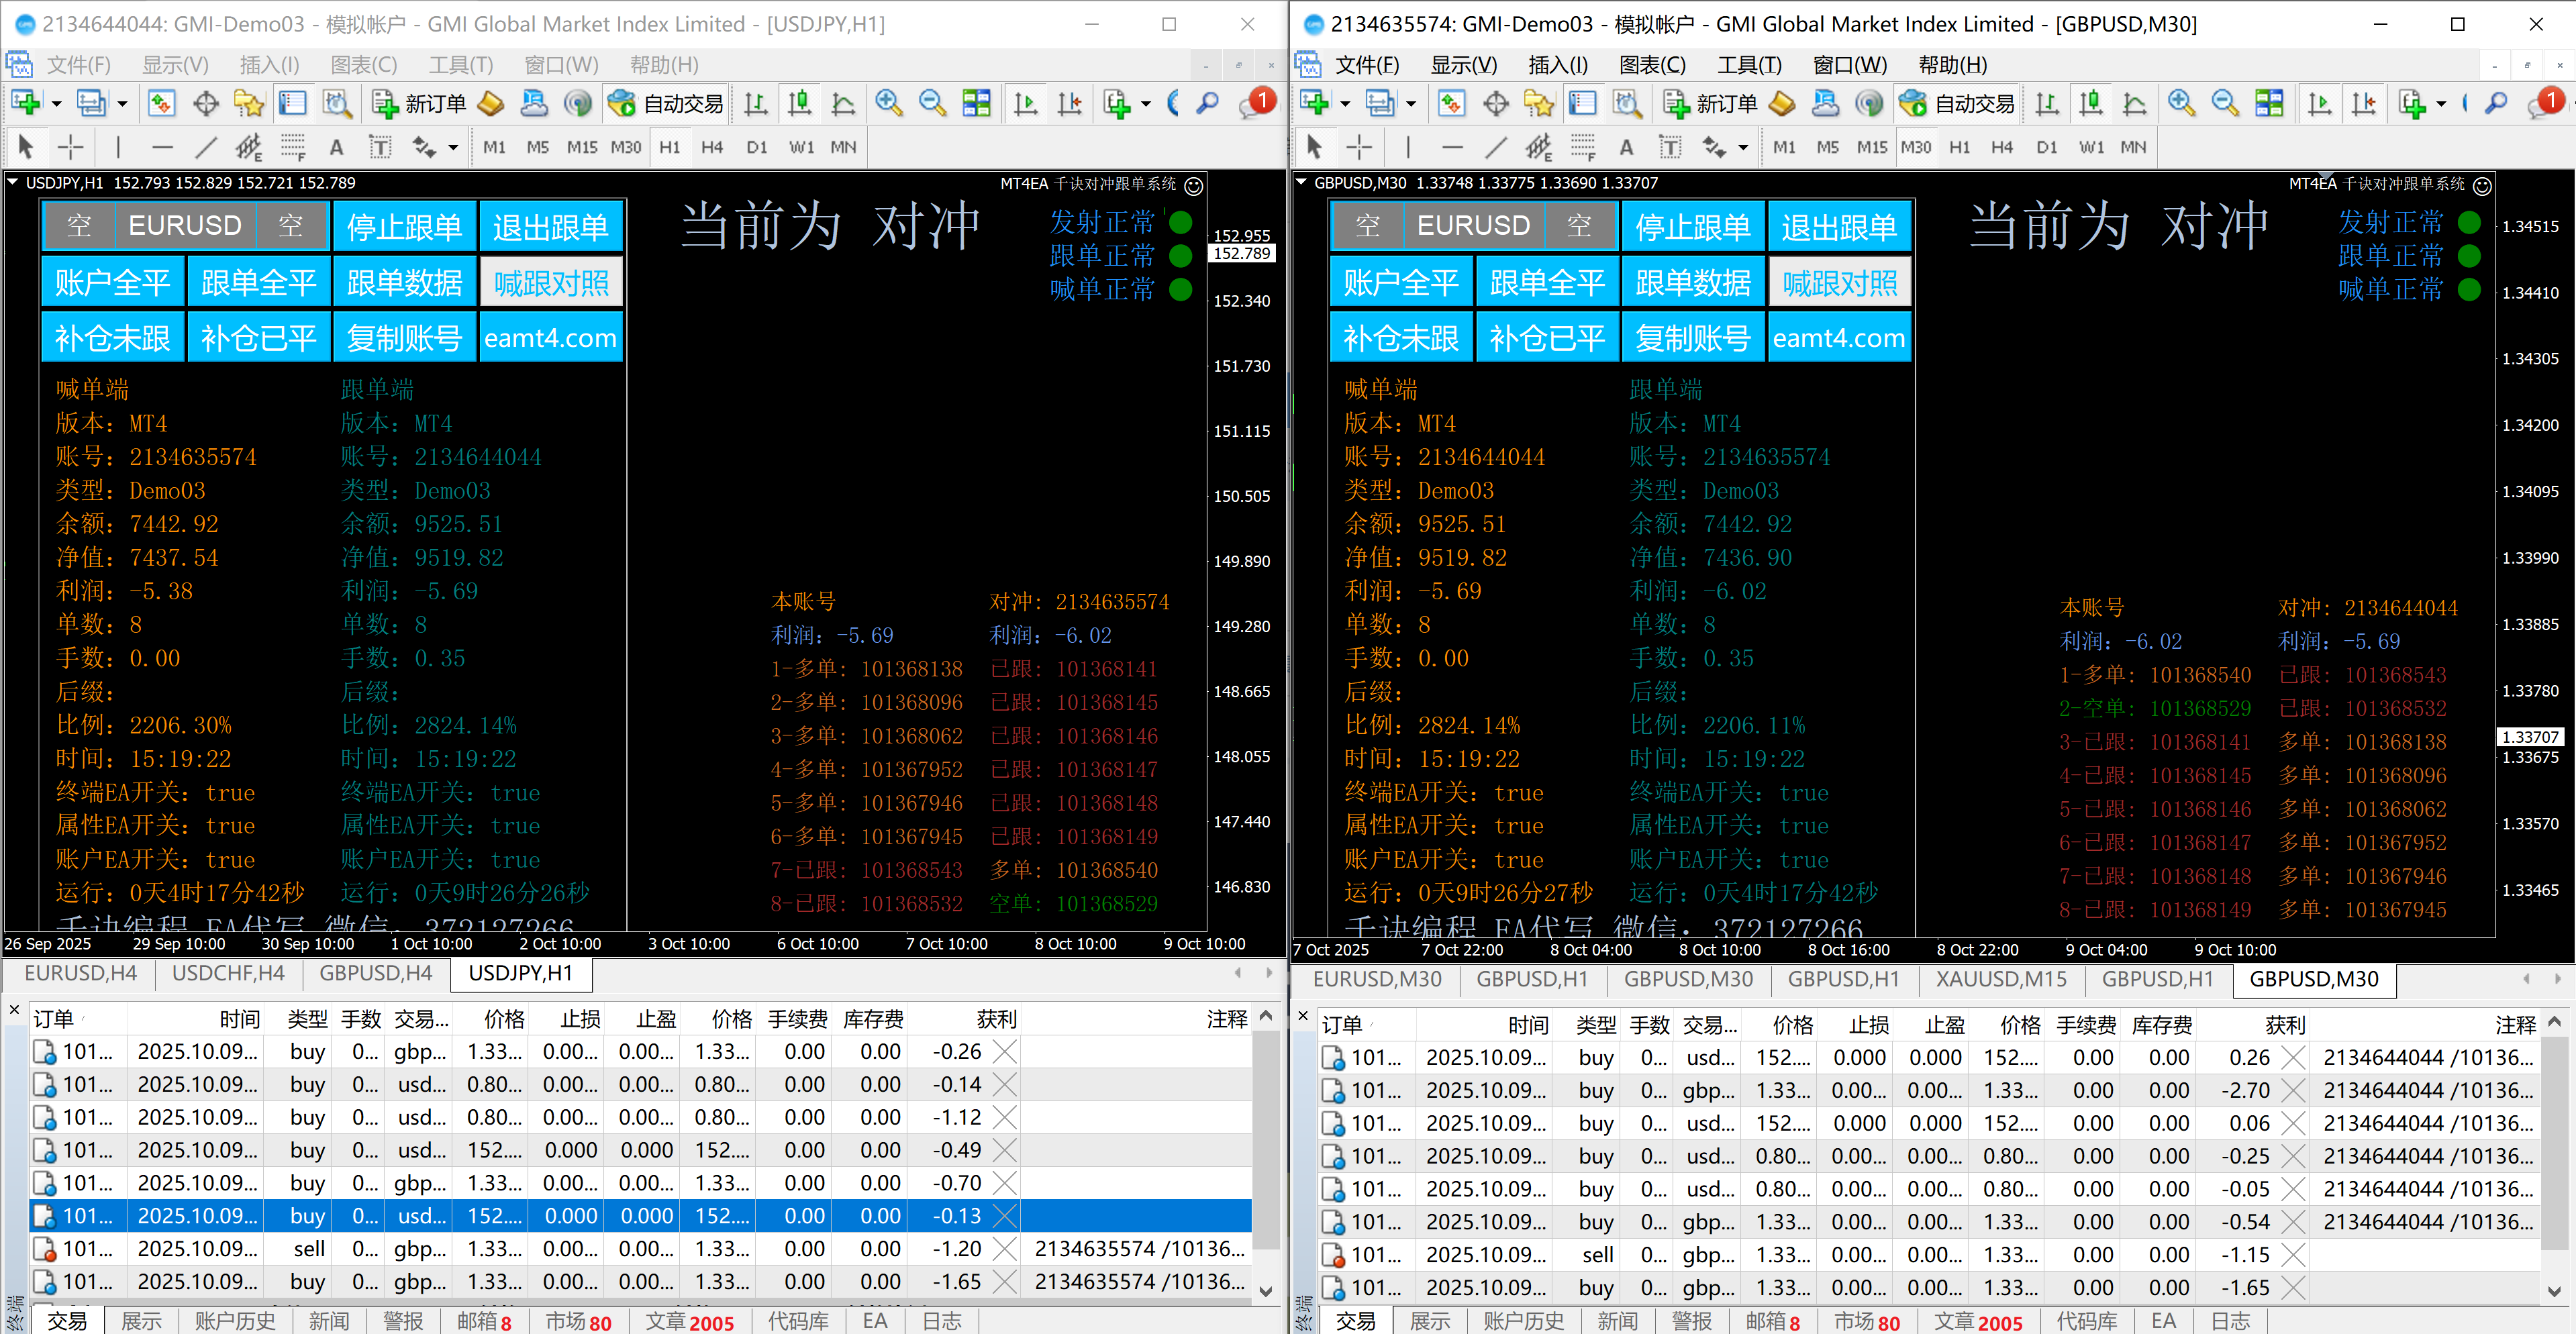The image size is (2576, 1334).
Task: Click the crosshair tool in left window
Action: [x=70, y=148]
